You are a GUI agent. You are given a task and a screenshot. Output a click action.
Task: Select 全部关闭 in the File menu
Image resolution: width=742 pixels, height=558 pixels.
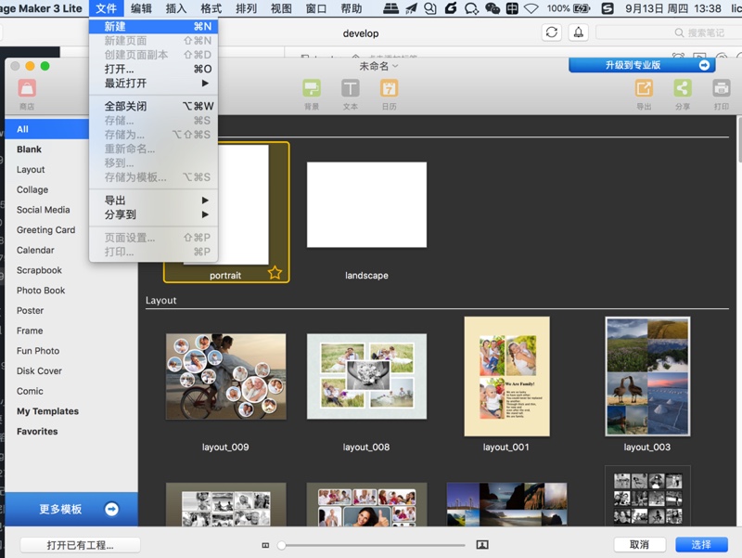click(x=153, y=106)
